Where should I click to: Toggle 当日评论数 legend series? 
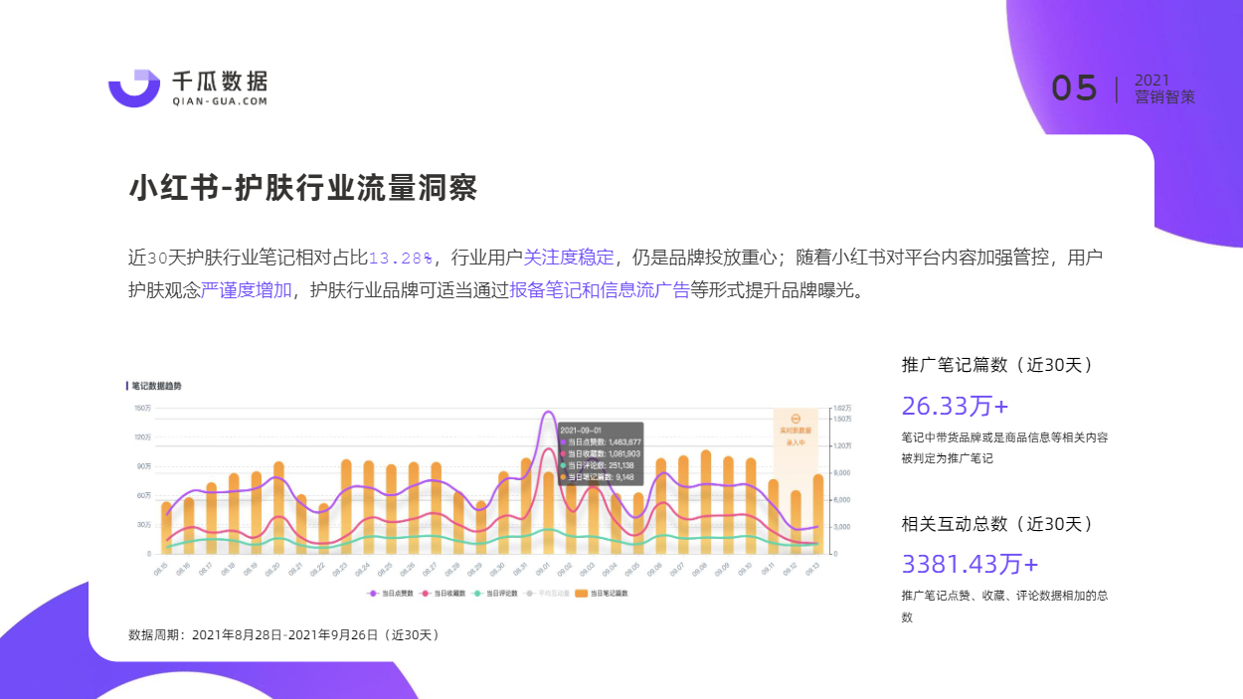click(494, 594)
